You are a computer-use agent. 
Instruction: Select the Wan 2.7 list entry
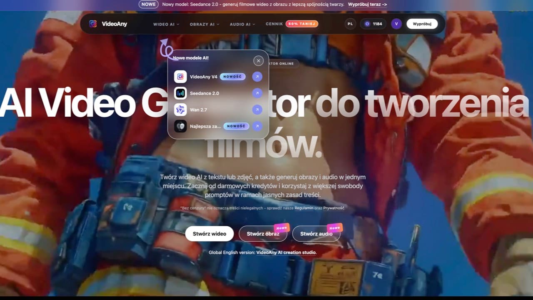pyautogui.click(x=218, y=110)
